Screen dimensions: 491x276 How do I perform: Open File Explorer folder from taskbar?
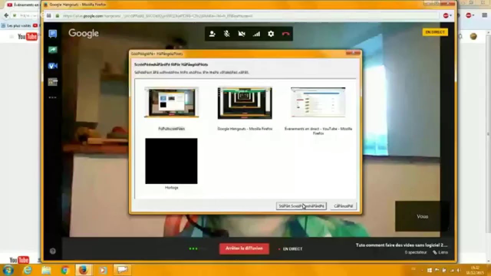coord(46,270)
